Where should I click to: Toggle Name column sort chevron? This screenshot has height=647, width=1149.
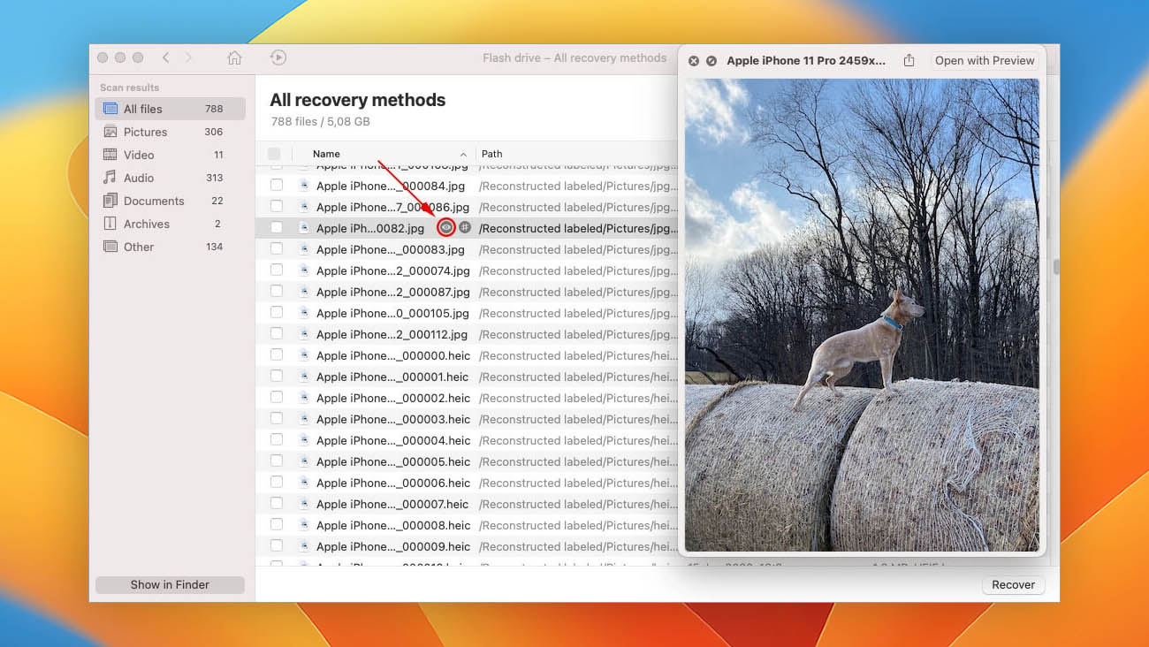click(x=463, y=155)
